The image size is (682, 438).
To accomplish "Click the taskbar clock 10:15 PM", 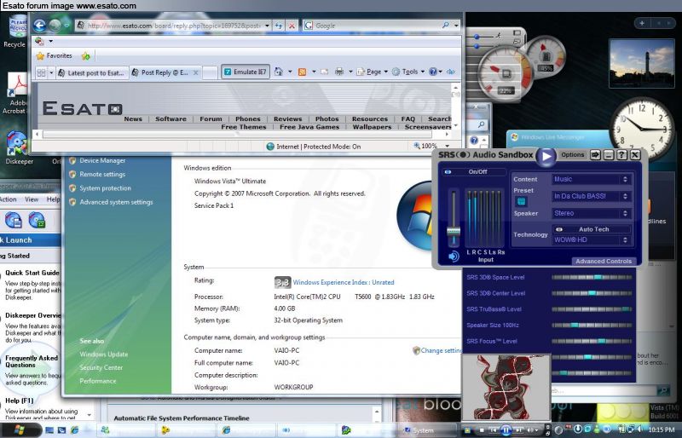I will 662,429.
